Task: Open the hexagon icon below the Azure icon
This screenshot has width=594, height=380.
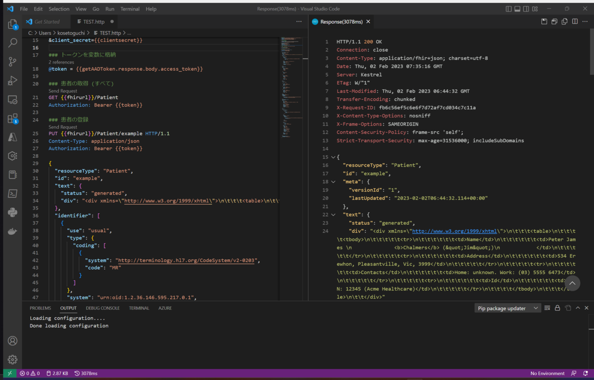Action: click(13, 156)
